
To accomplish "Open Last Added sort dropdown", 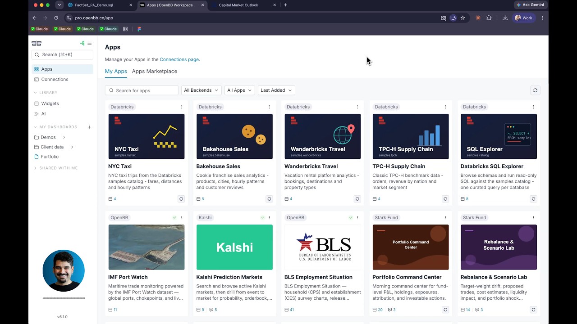I will 276,90.
